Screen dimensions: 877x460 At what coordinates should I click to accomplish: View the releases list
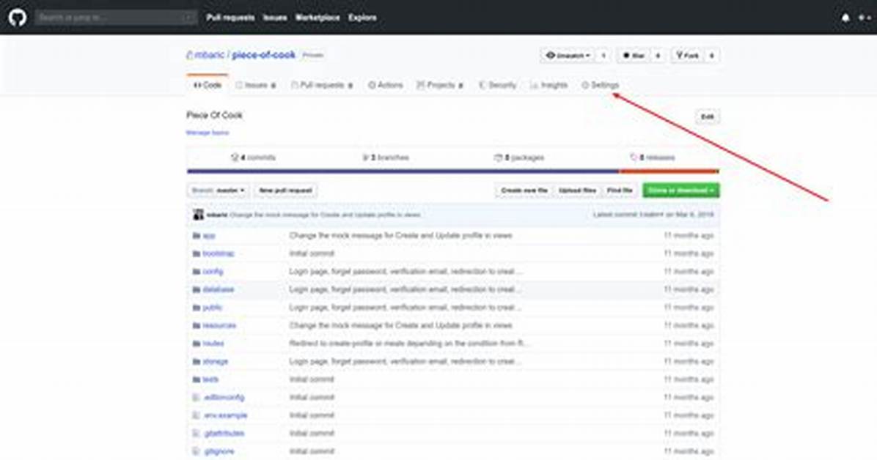(652, 157)
